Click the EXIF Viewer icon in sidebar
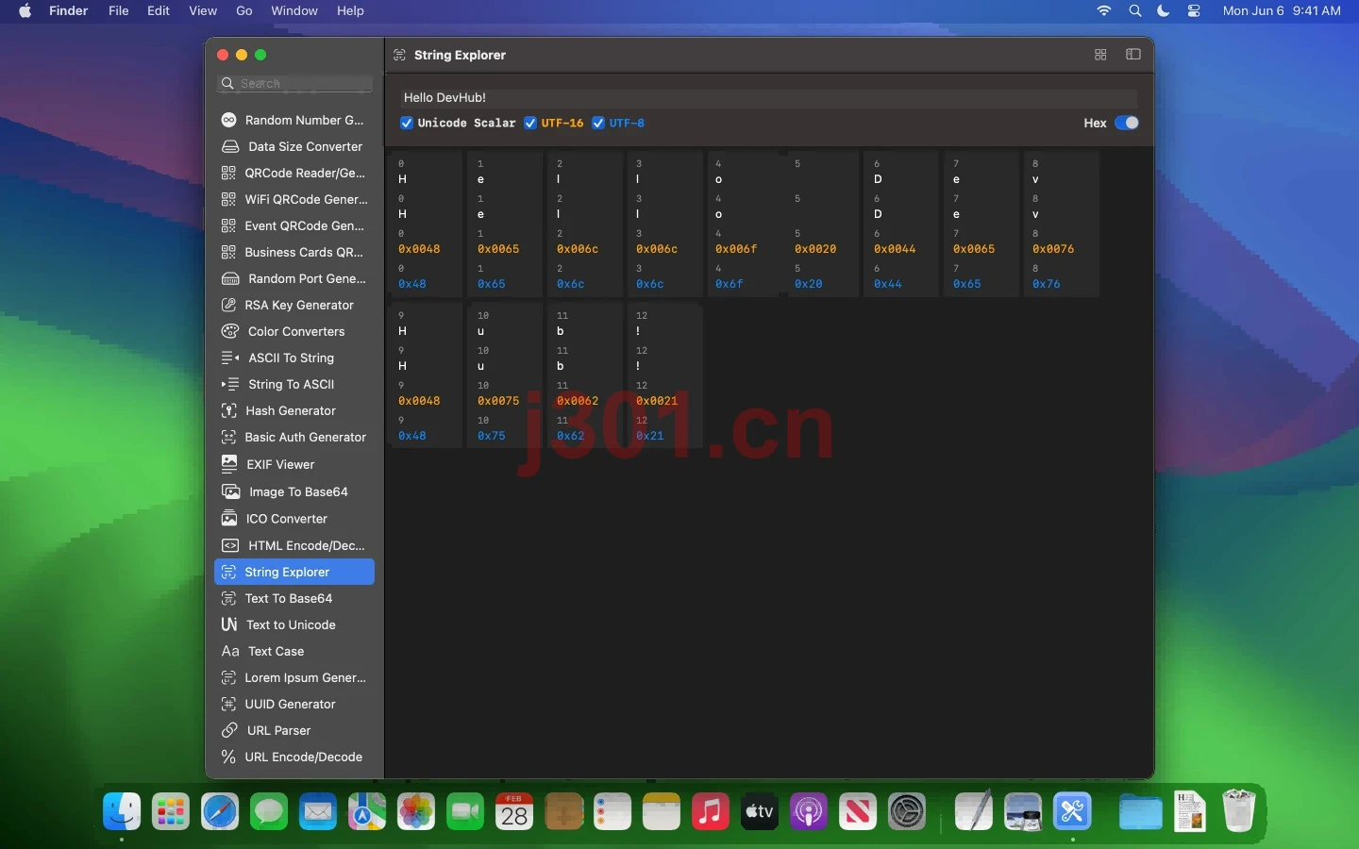1359x849 pixels. 229,463
